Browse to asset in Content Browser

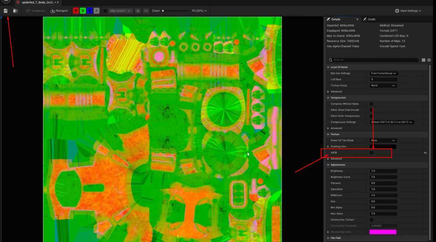tap(15, 11)
